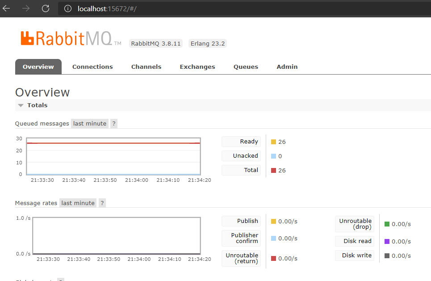431x281 pixels.
Task: Click the light blue Unacked color swatch
Action: (x=273, y=156)
